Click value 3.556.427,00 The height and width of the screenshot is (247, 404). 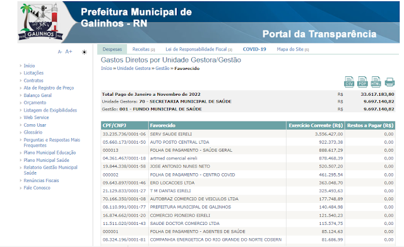coord(329,134)
